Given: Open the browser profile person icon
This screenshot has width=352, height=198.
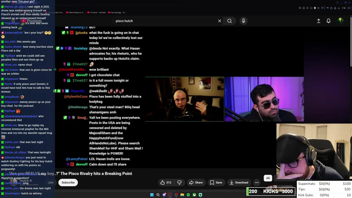Looking at the screenshot, I should point(335,8).
